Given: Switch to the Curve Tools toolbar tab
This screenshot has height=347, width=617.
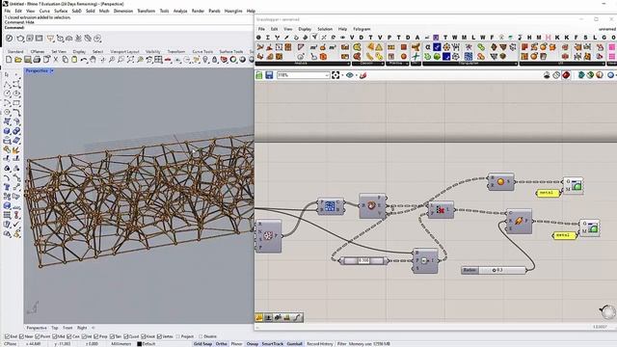Looking at the screenshot, I should click(202, 51).
